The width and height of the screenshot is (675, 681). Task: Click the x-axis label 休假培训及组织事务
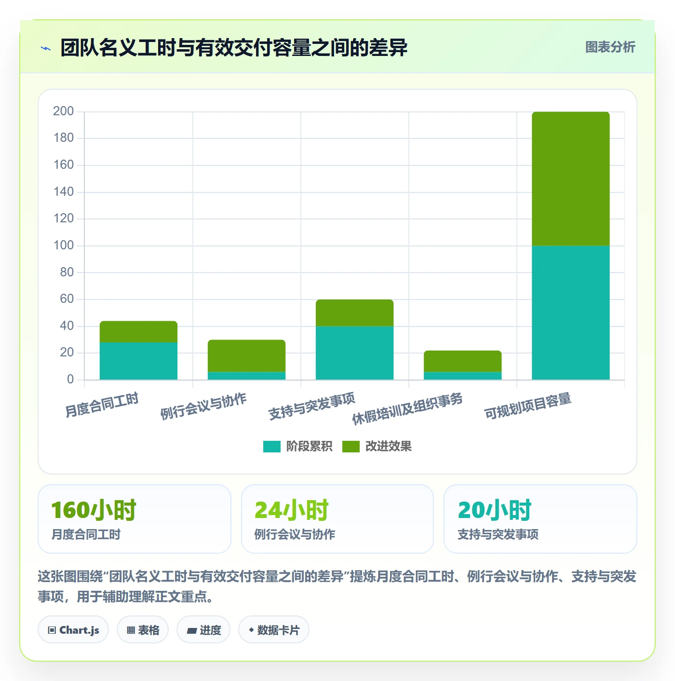click(407, 409)
